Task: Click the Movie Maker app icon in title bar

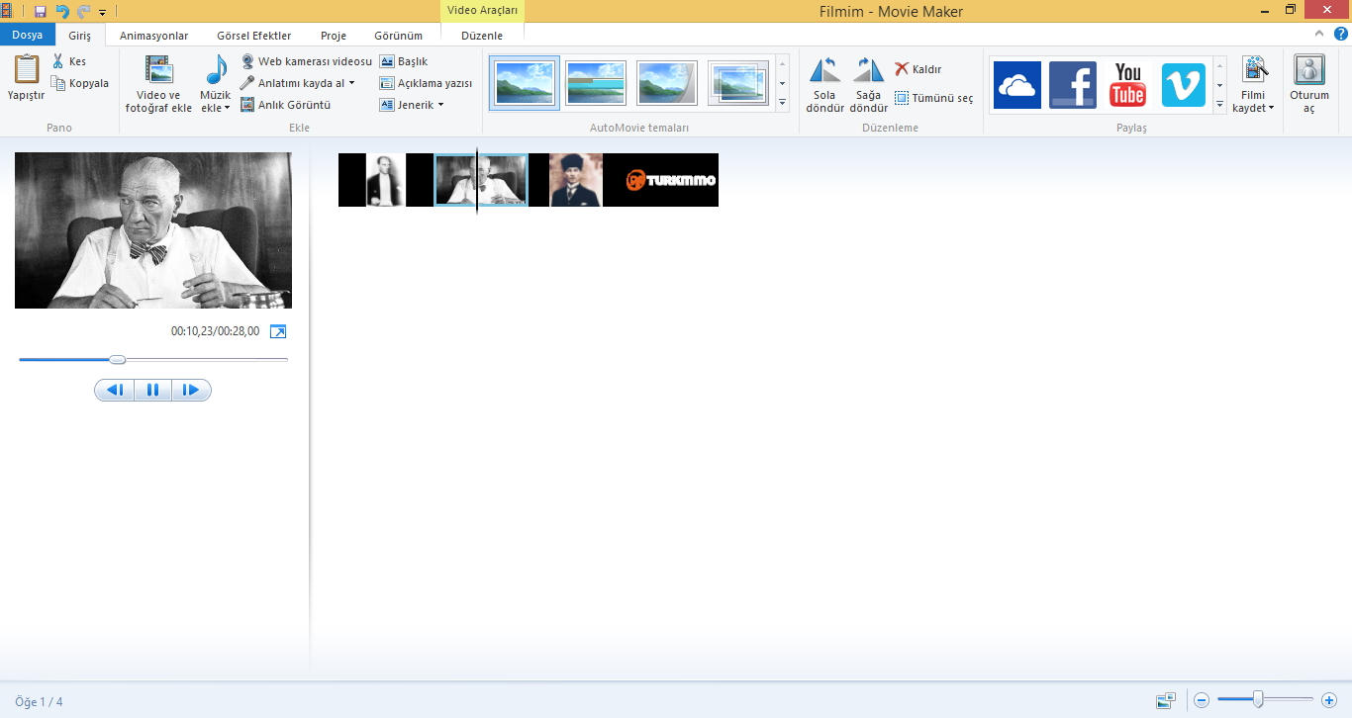Action: (x=7, y=11)
